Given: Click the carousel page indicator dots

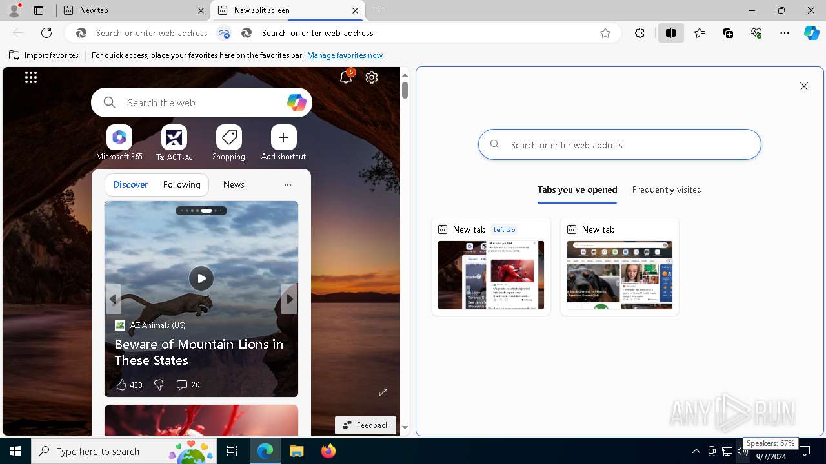Looking at the screenshot, I should point(201,211).
